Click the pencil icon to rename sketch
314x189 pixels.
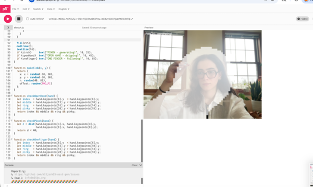132,19
